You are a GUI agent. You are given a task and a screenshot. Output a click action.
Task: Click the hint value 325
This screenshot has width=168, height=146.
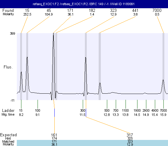130,138
